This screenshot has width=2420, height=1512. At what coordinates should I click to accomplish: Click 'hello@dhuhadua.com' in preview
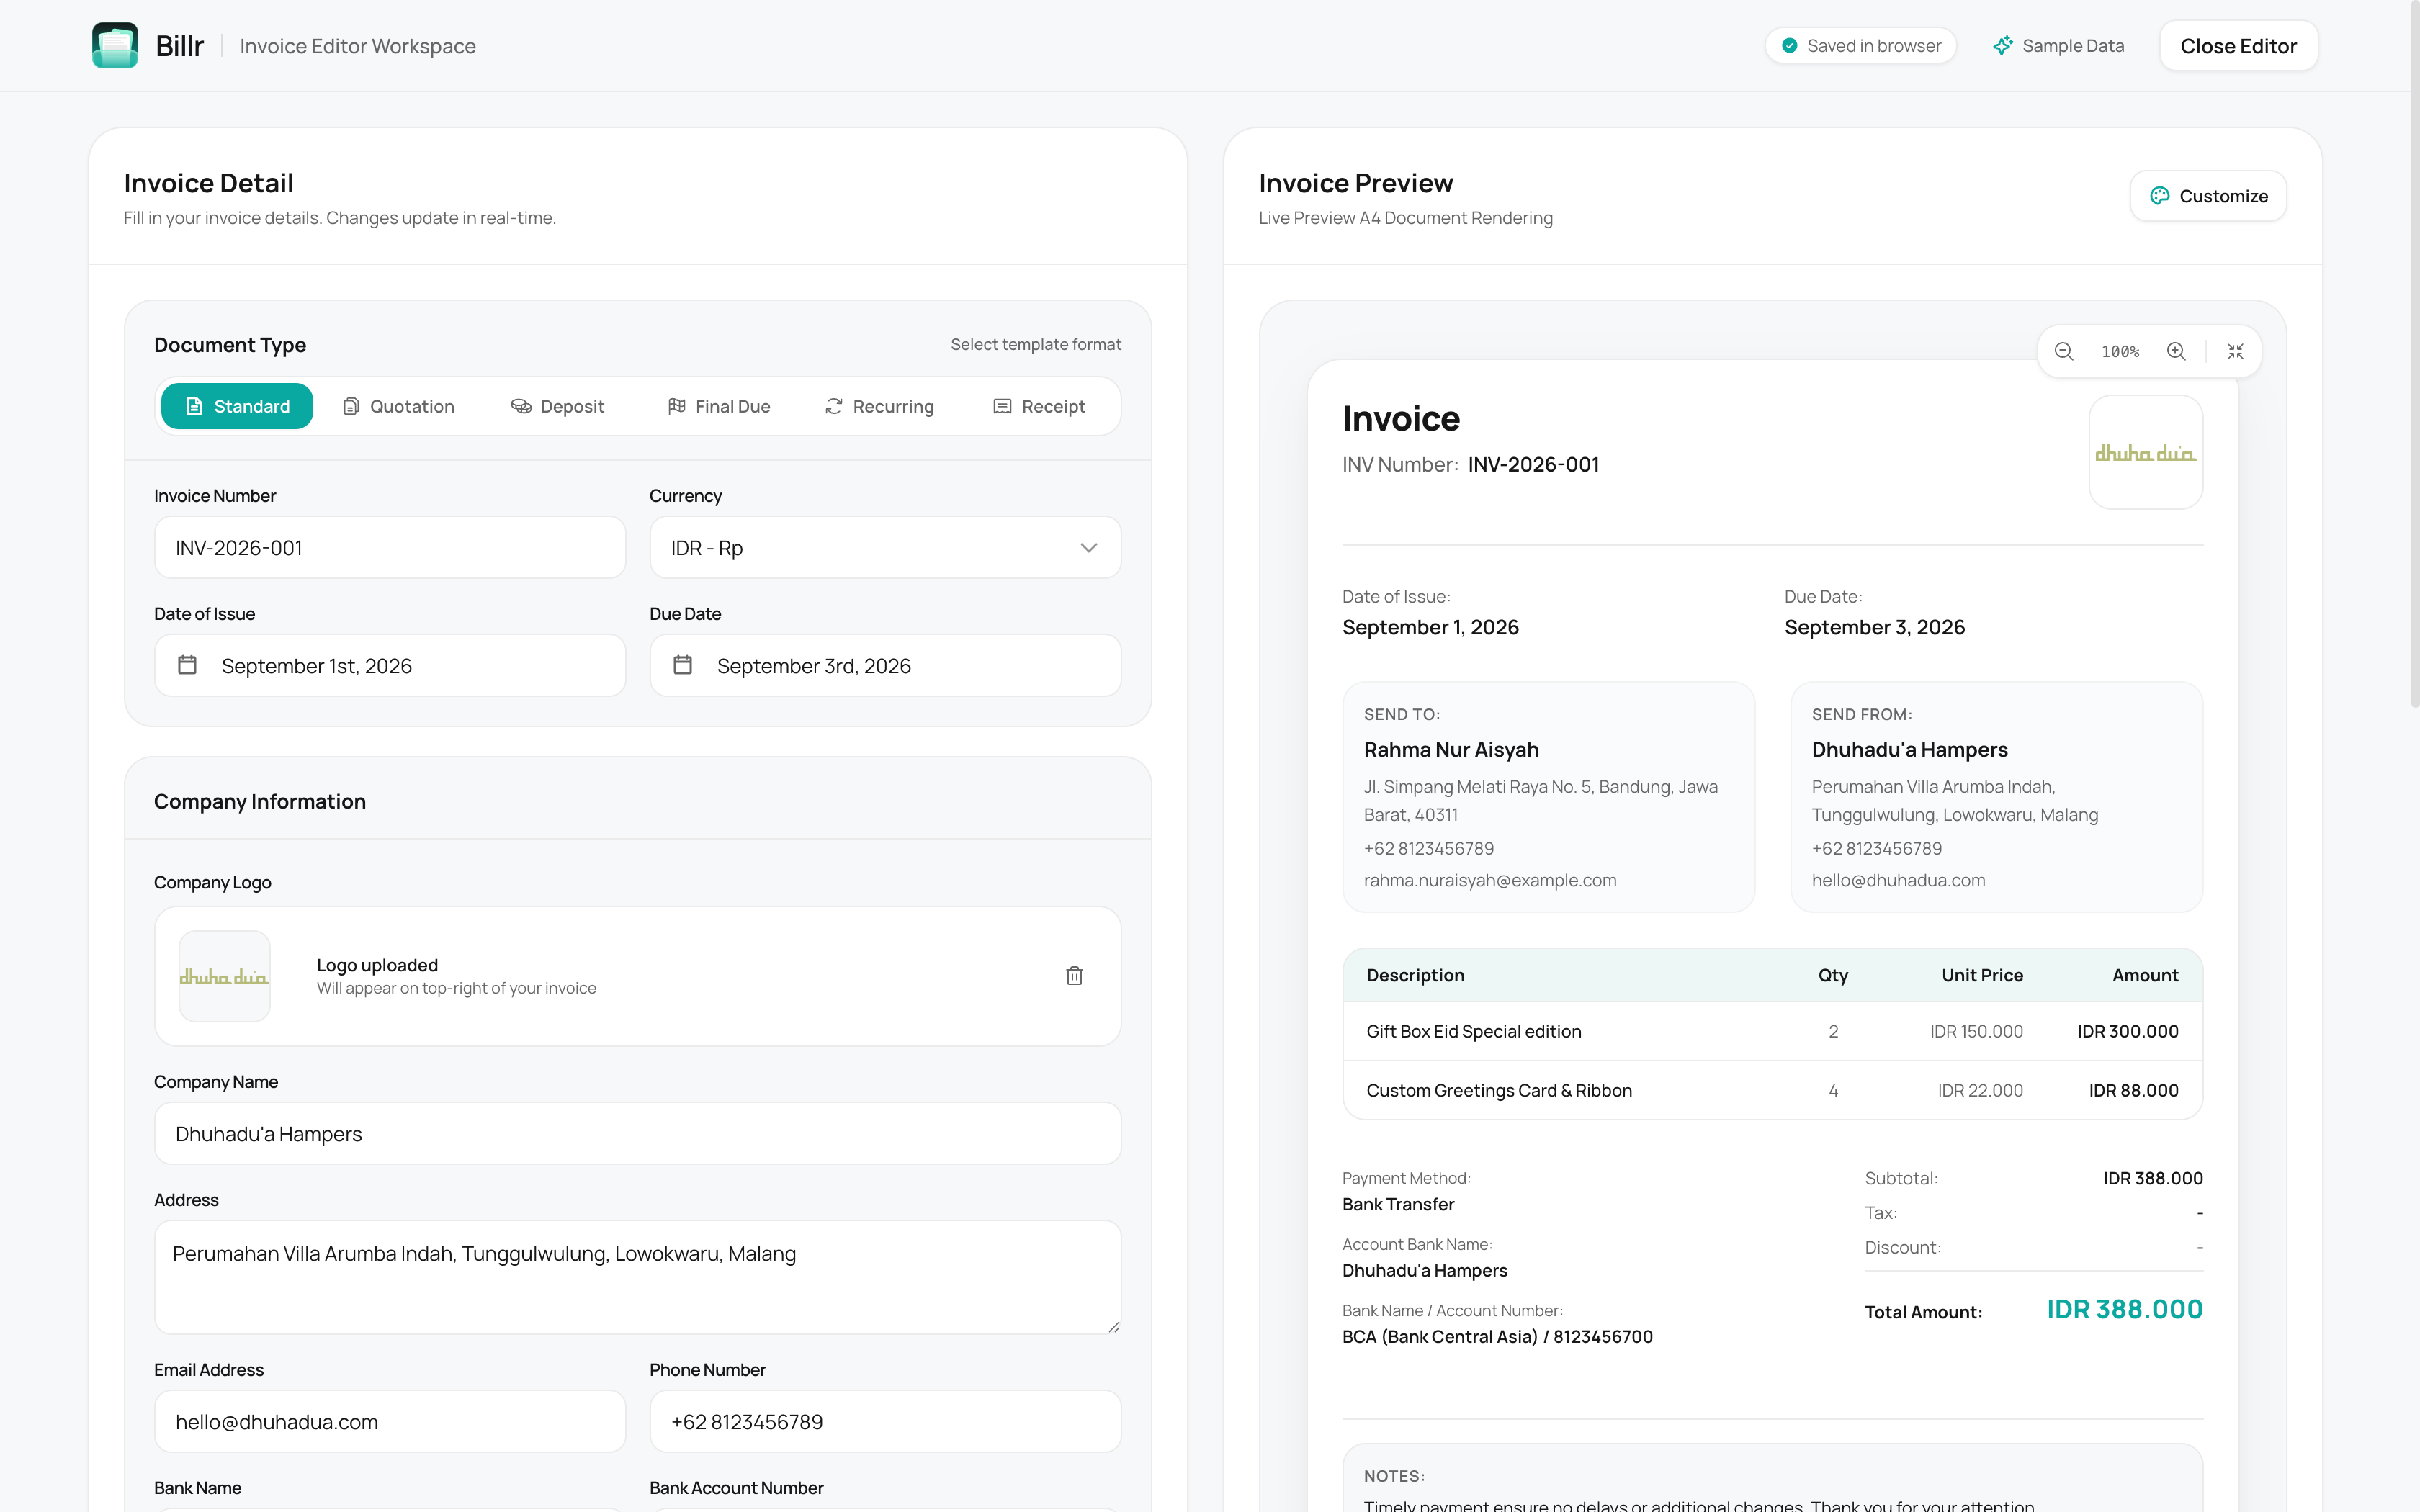pyautogui.click(x=1898, y=880)
